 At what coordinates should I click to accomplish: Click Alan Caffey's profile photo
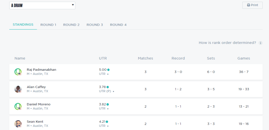coord(18,89)
